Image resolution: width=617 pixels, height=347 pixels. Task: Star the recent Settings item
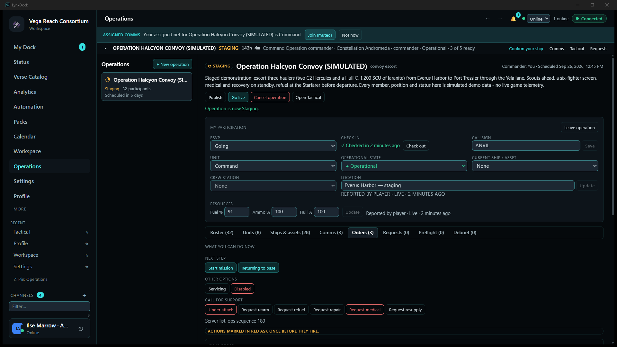pos(87,267)
